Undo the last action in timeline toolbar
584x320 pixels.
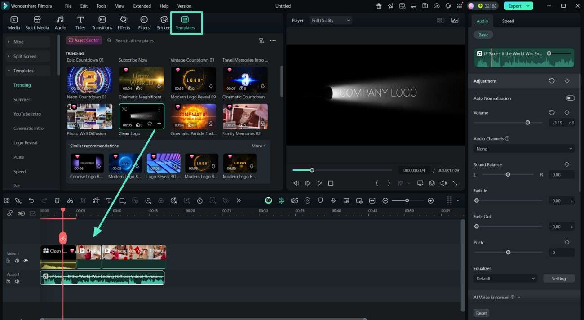tap(31, 200)
